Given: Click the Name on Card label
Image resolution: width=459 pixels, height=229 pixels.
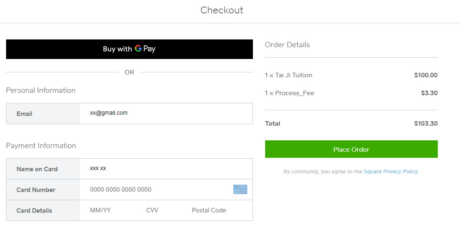Looking at the screenshot, I should coord(37,169).
